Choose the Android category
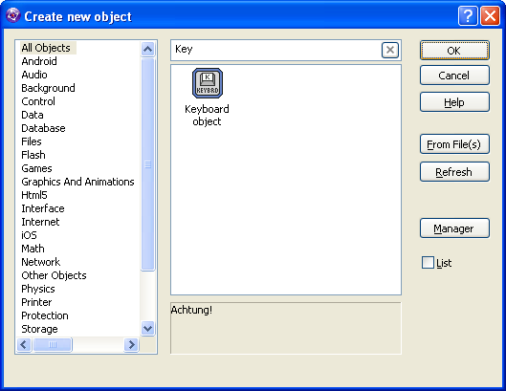 (x=39, y=61)
